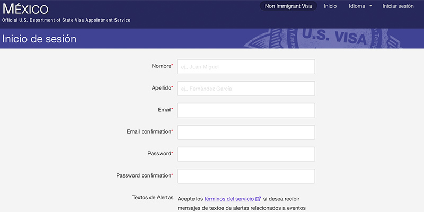The width and height of the screenshot is (424, 212).
Task: Click the Apellido field label
Action: [x=161, y=88]
